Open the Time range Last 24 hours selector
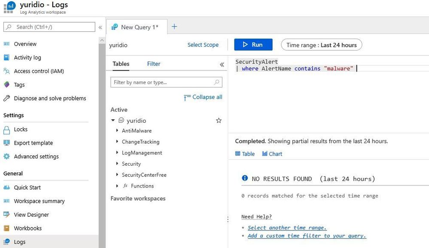 point(322,45)
